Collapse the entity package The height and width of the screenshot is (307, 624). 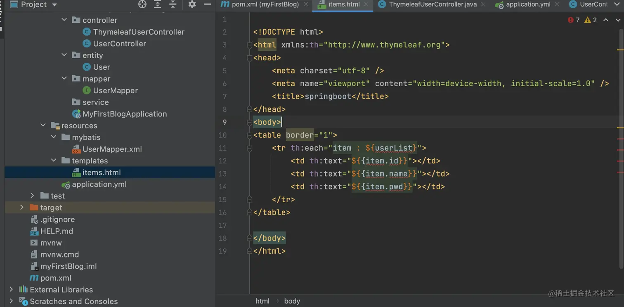coord(64,55)
